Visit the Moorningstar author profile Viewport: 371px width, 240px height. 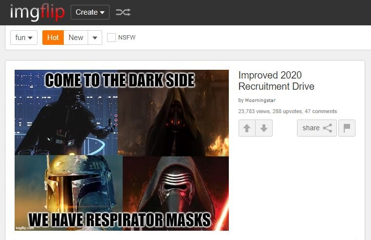click(260, 100)
